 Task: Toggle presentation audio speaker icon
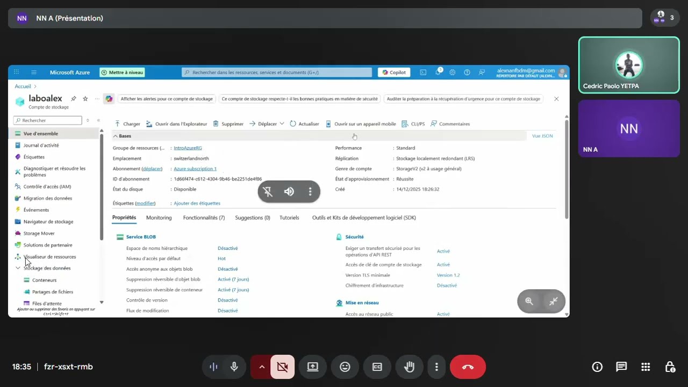point(289,191)
